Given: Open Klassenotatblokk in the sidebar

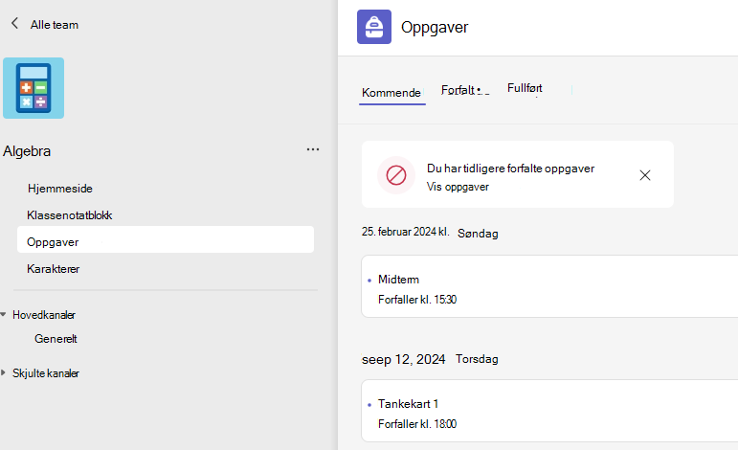Looking at the screenshot, I should click(x=70, y=215).
